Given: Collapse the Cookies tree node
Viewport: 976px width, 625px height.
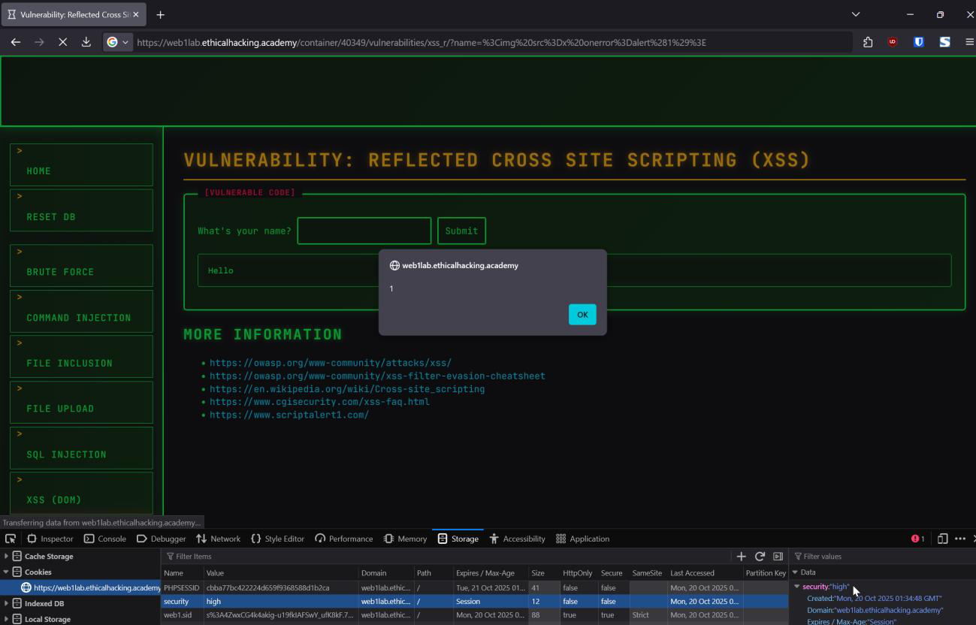Looking at the screenshot, I should [7, 572].
